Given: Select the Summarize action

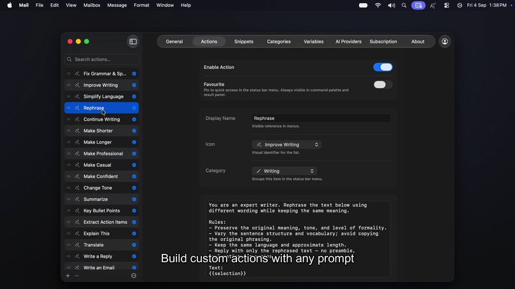Looking at the screenshot, I should pyautogui.click(x=102, y=200).
